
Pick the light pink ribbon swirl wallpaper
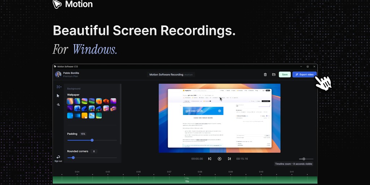click(x=106, y=108)
